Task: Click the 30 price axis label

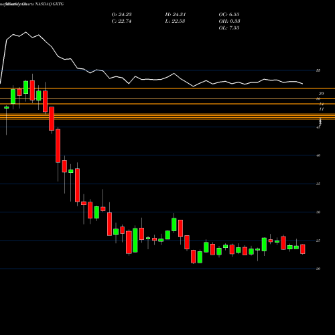Action: click(x=318, y=212)
